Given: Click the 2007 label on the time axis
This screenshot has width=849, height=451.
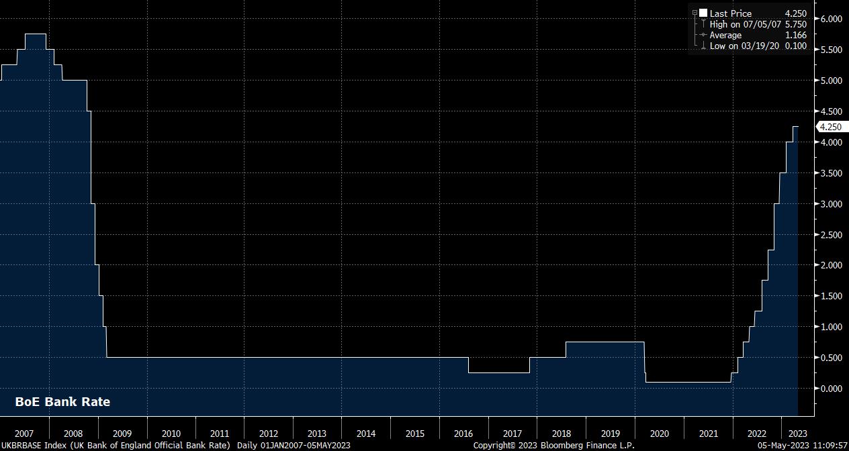Looking at the screenshot, I should click(x=24, y=434).
